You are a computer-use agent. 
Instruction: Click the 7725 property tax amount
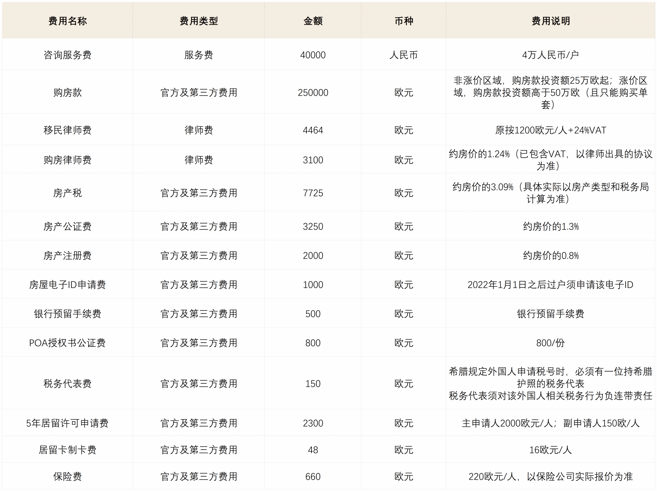click(313, 193)
